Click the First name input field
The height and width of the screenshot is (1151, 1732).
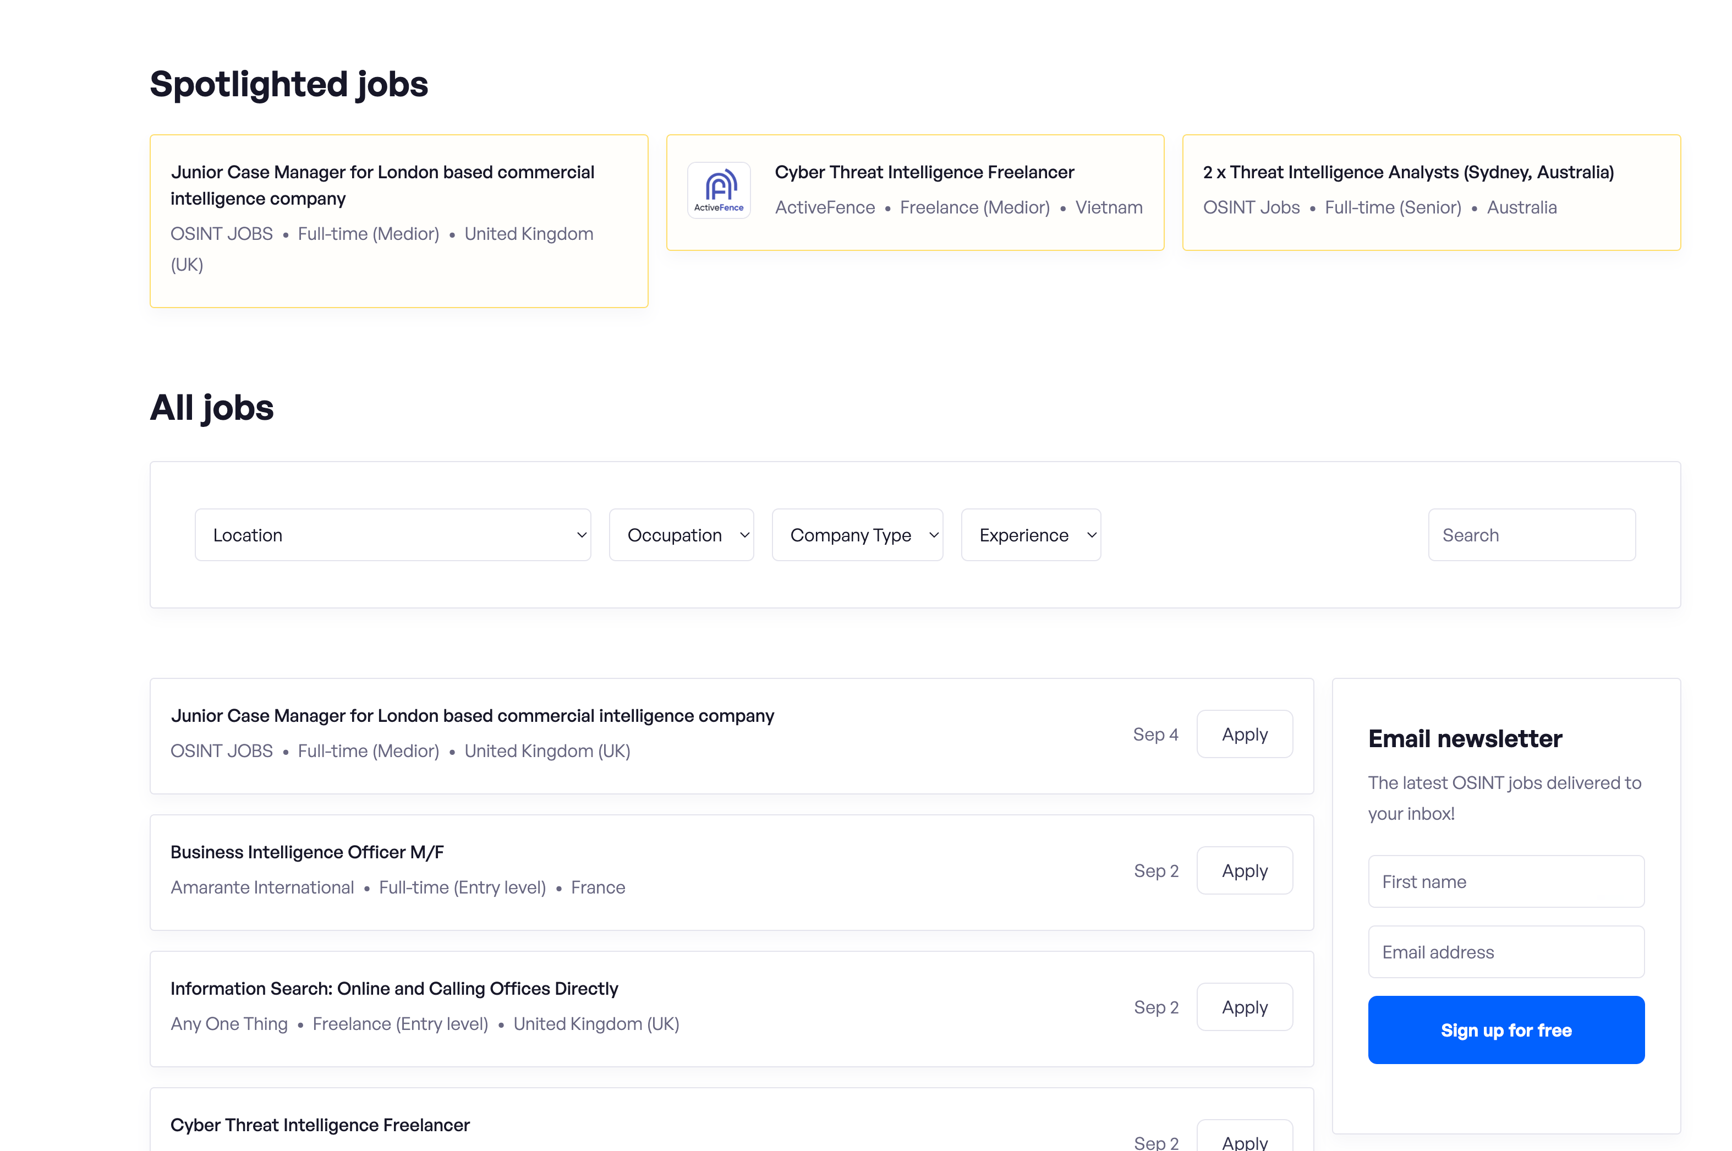(x=1505, y=881)
